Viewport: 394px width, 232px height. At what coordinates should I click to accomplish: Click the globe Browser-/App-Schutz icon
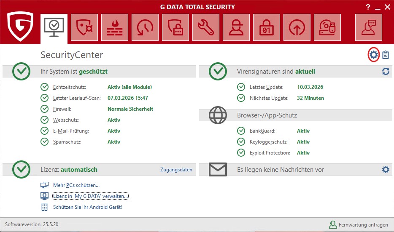click(x=218, y=115)
